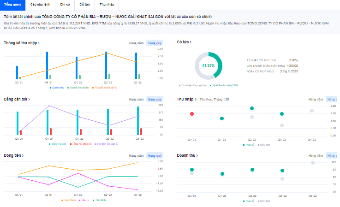Viewport: 340px width, 207px height.
Task: Open the Thu nhập tab
Action: (107, 5)
